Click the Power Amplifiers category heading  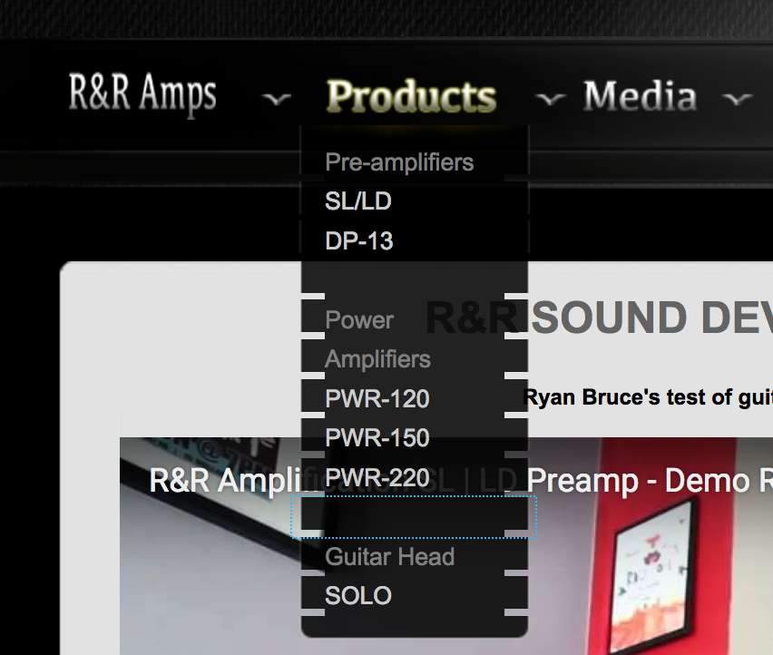pos(377,339)
